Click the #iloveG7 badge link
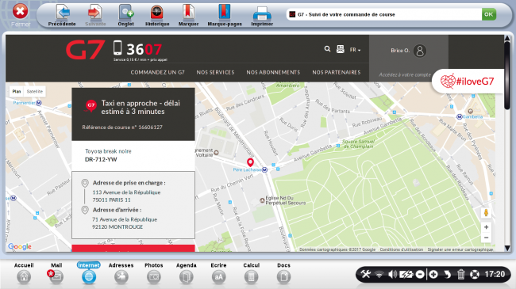 click(468, 81)
